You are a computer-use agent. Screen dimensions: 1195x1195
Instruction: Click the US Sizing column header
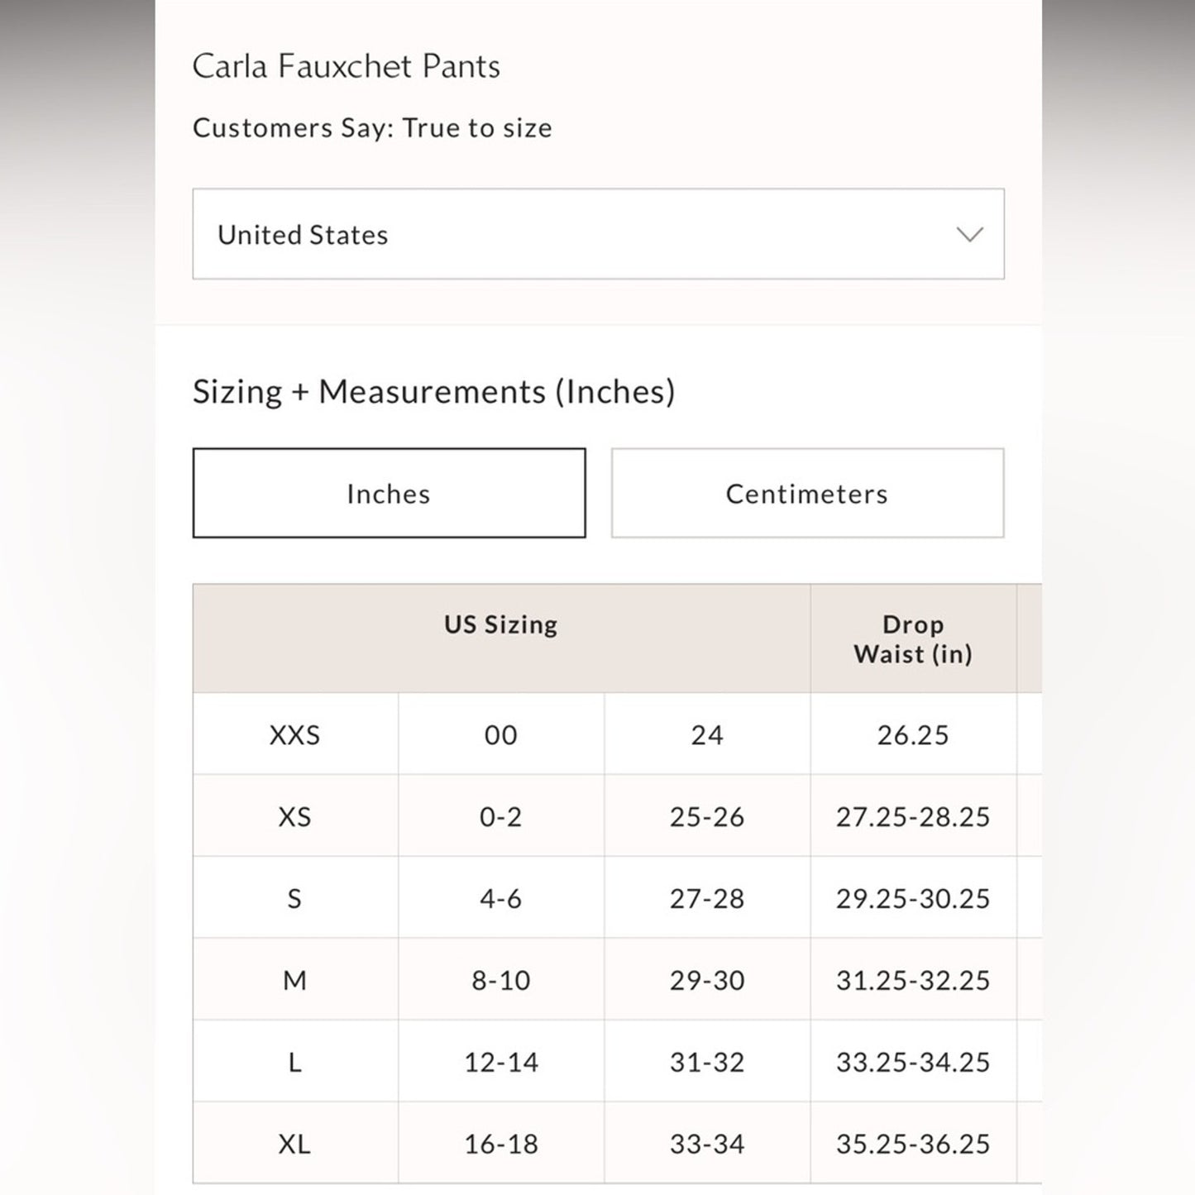click(x=501, y=624)
